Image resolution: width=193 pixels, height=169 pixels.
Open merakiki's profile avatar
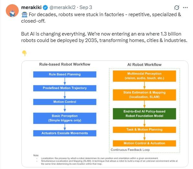pos(12,11)
